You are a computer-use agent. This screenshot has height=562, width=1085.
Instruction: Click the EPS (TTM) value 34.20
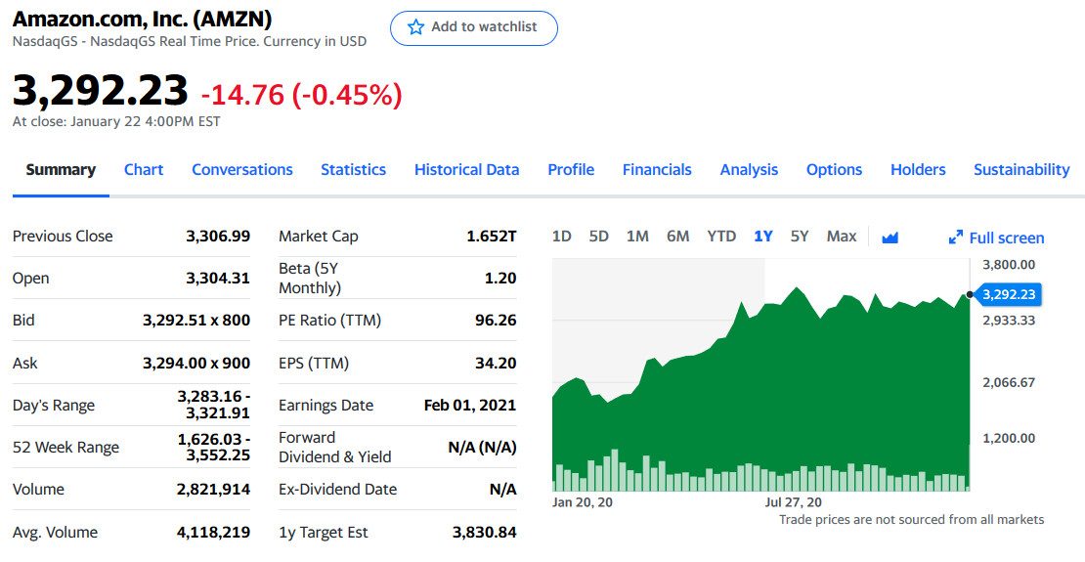click(x=496, y=363)
